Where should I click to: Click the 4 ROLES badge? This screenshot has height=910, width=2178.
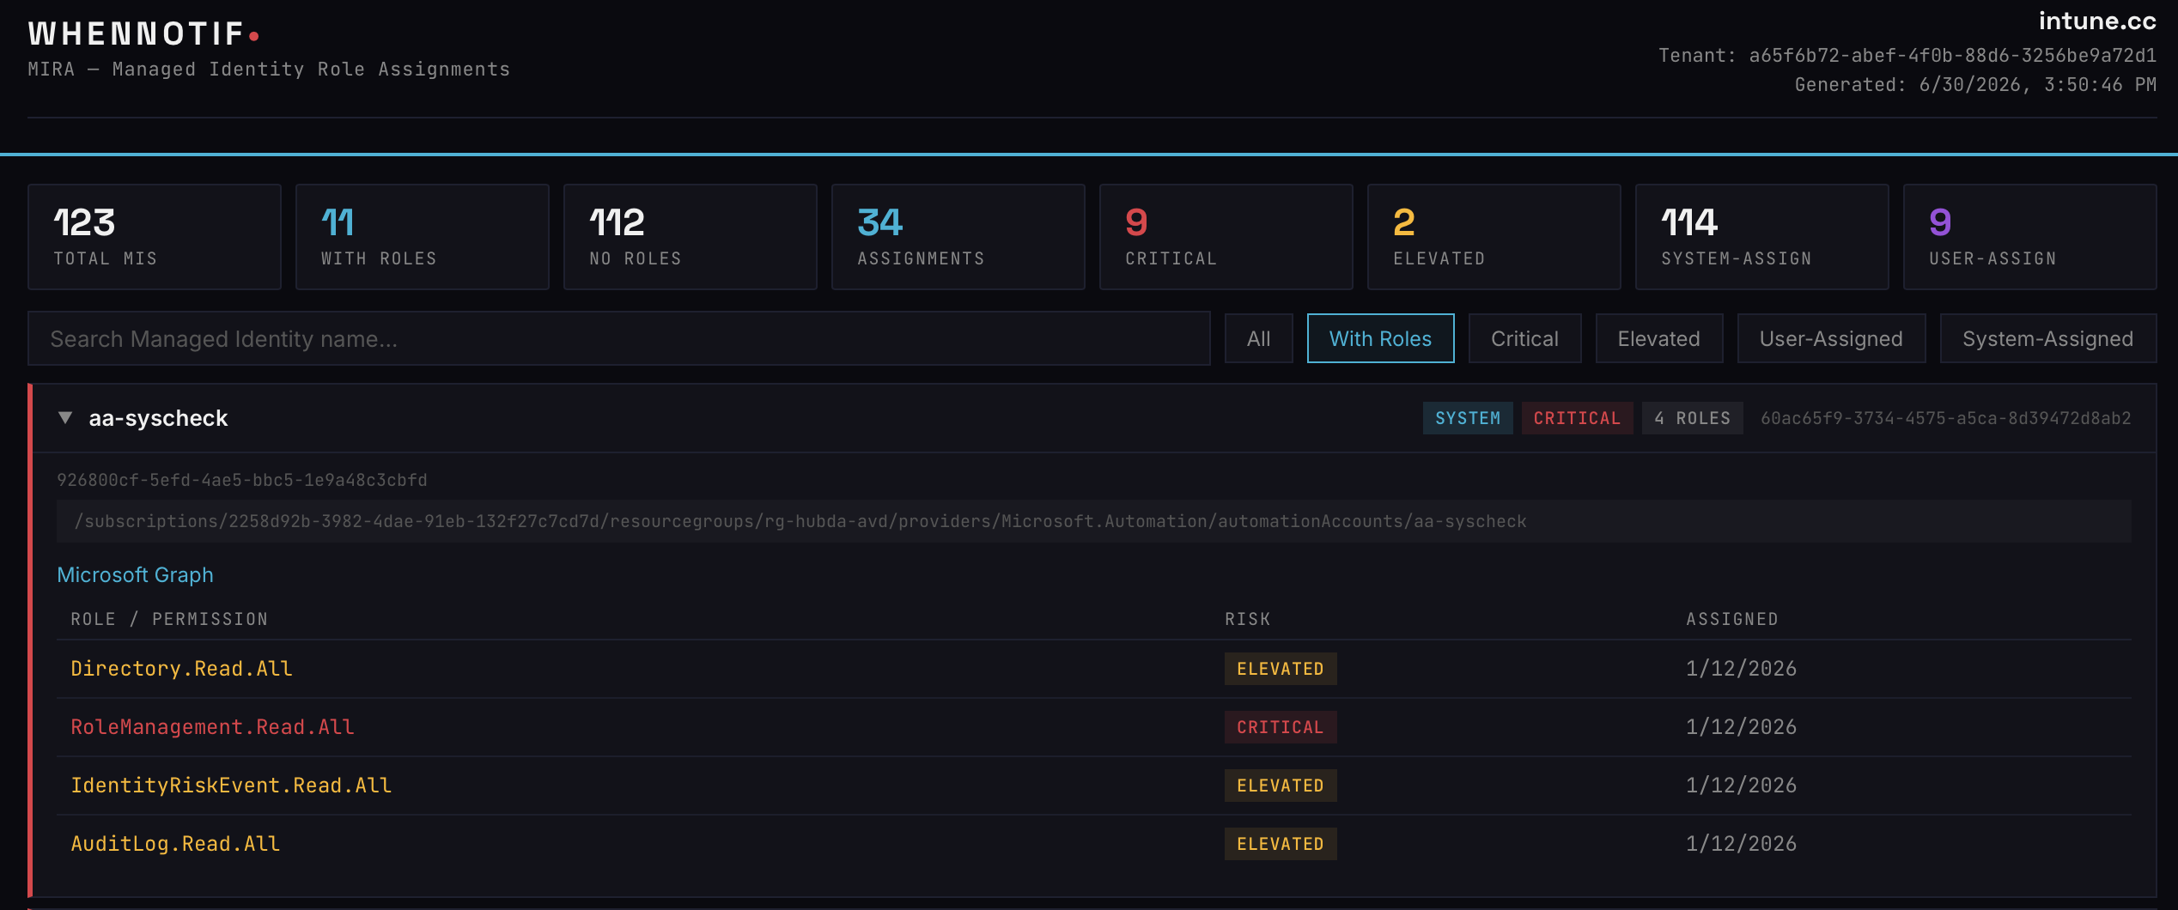coord(1692,418)
